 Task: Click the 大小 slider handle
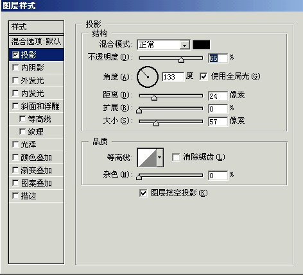click(156, 123)
